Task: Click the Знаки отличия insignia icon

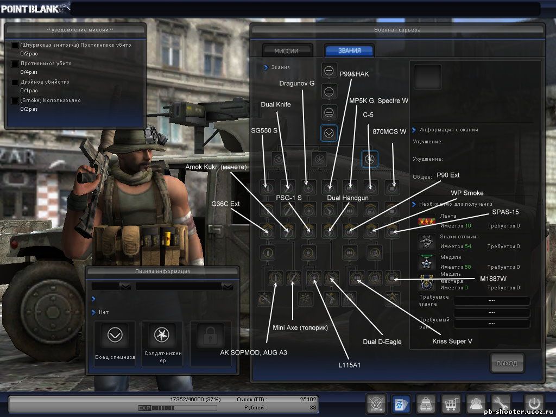Action: pyautogui.click(x=426, y=242)
